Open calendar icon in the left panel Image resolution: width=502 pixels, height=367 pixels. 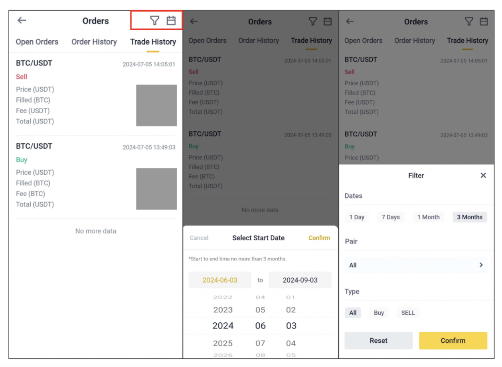click(x=171, y=21)
